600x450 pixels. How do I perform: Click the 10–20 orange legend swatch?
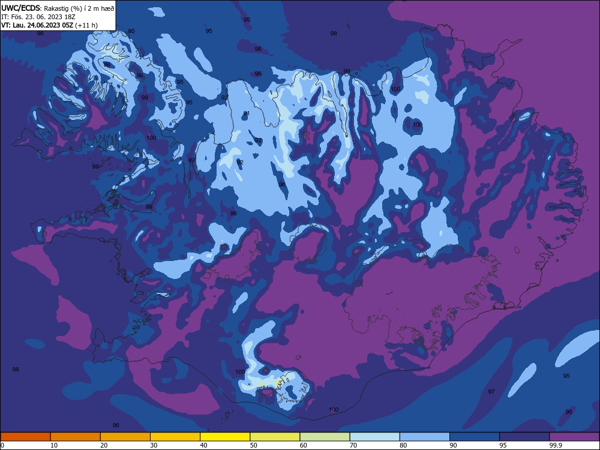point(76,437)
